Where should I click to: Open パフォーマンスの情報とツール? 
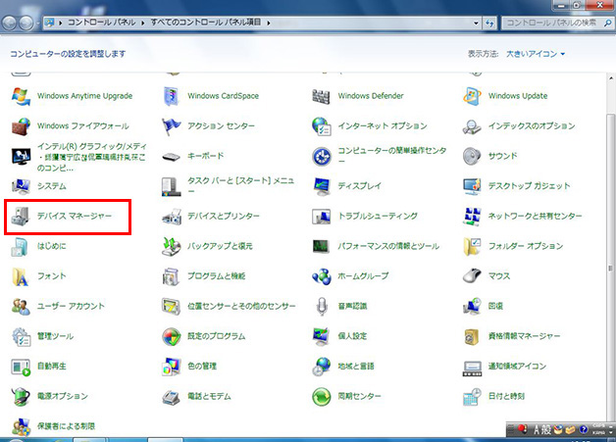pos(376,246)
